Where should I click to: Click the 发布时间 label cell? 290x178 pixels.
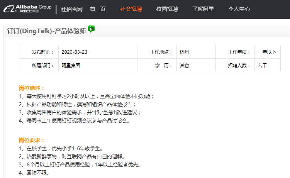39,52
